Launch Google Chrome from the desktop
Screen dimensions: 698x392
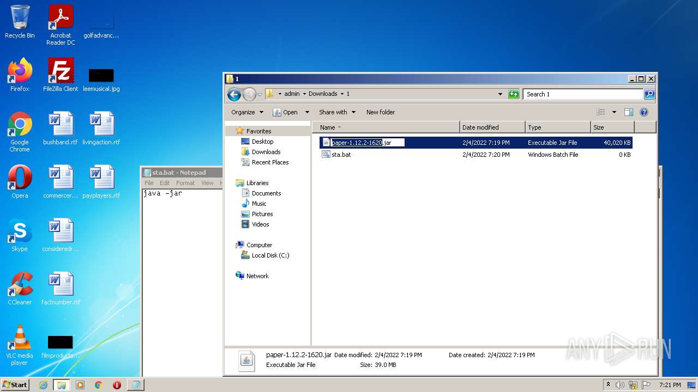[20, 132]
